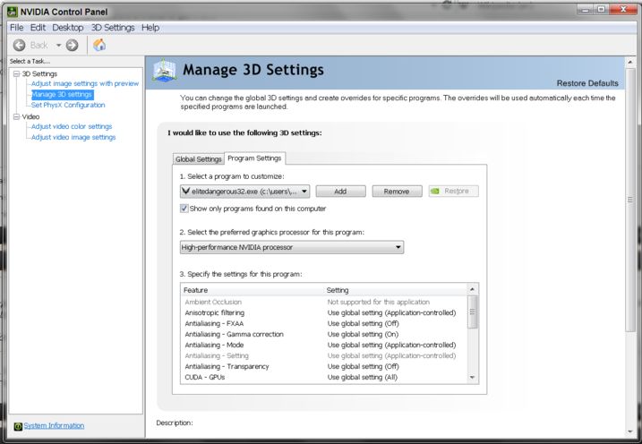Open Set PhysX Configuration
This screenshot has height=444, width=642.
pos(68,105)
